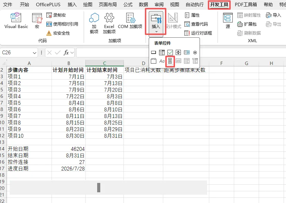Viewport: 286px width, 203px height.
Task: Select column C header
Action: pyautogui.click(x=104, y=63)
